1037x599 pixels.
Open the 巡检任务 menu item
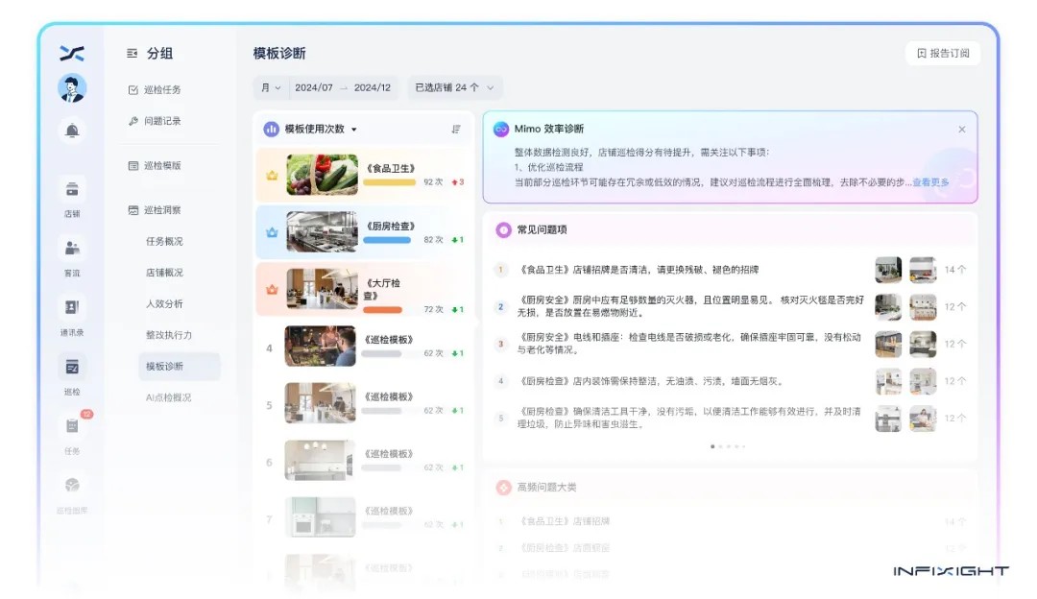point(155,90)
